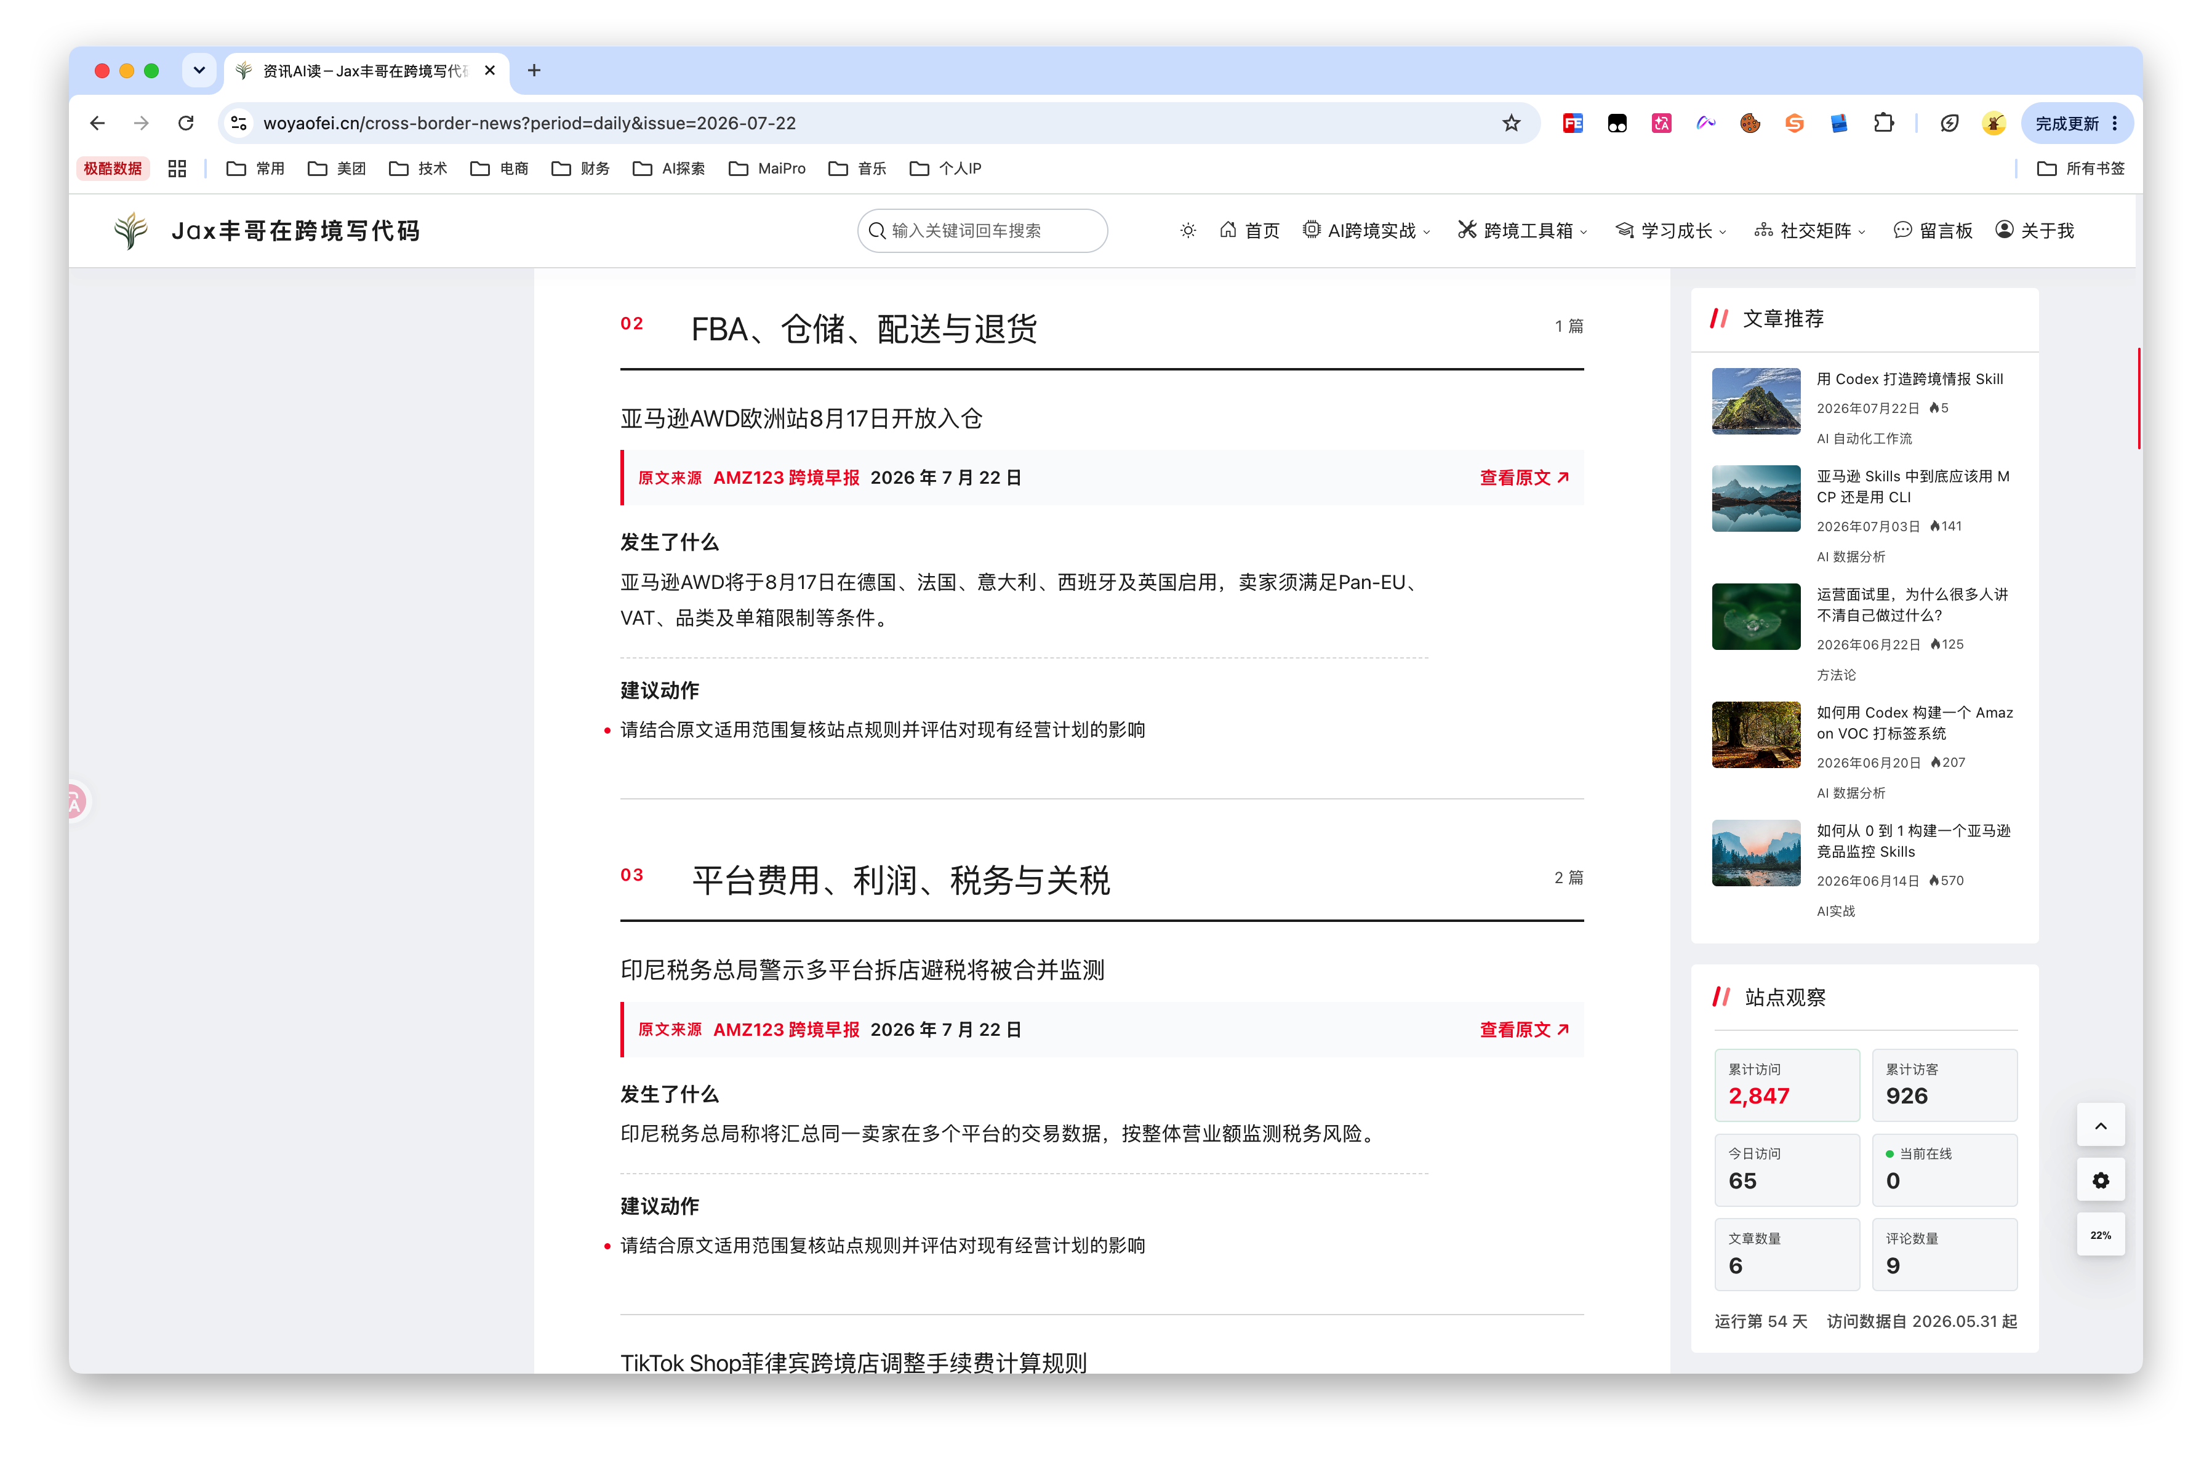Open the 常用 bookmarks folder

[x=255, y=168]
